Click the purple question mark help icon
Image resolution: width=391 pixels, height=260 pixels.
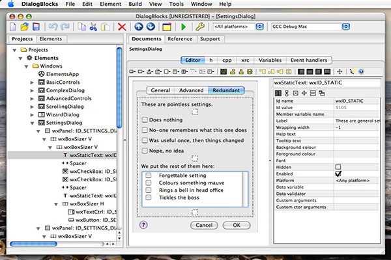point(143,225)
